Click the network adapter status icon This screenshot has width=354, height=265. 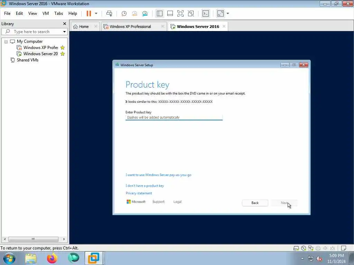pyautogui.click(x=311, y=248)
